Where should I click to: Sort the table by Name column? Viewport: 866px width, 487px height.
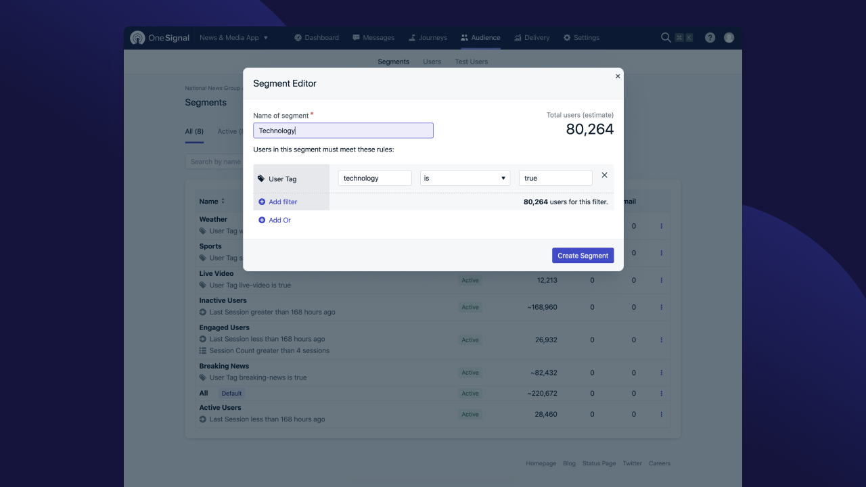click(x=212, y=202)
